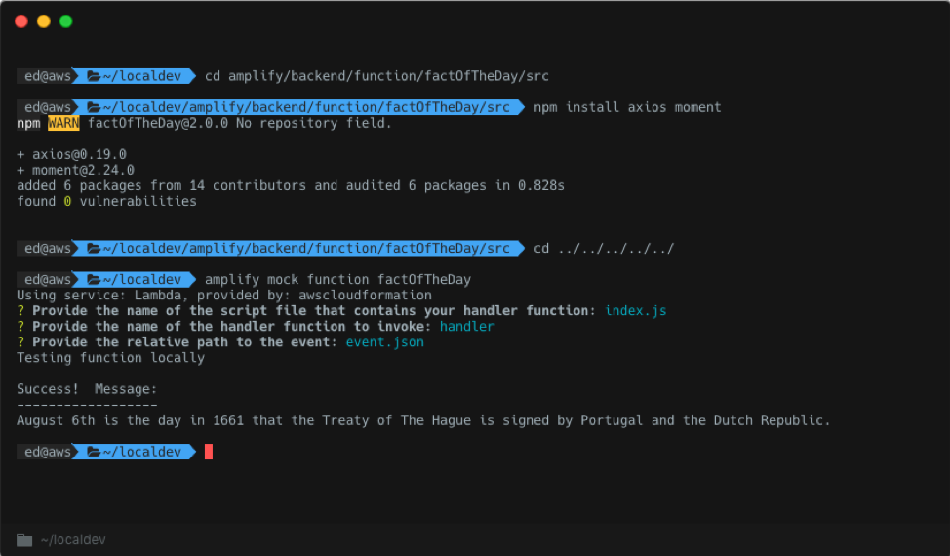Click the index.js answer text
The image size is (950, 556).
(x=636, y=311)
